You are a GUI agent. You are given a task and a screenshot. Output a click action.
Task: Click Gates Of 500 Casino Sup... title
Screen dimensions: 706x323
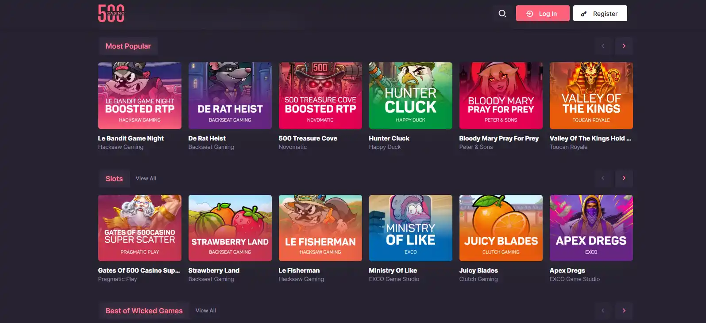(x=139, y=270)
